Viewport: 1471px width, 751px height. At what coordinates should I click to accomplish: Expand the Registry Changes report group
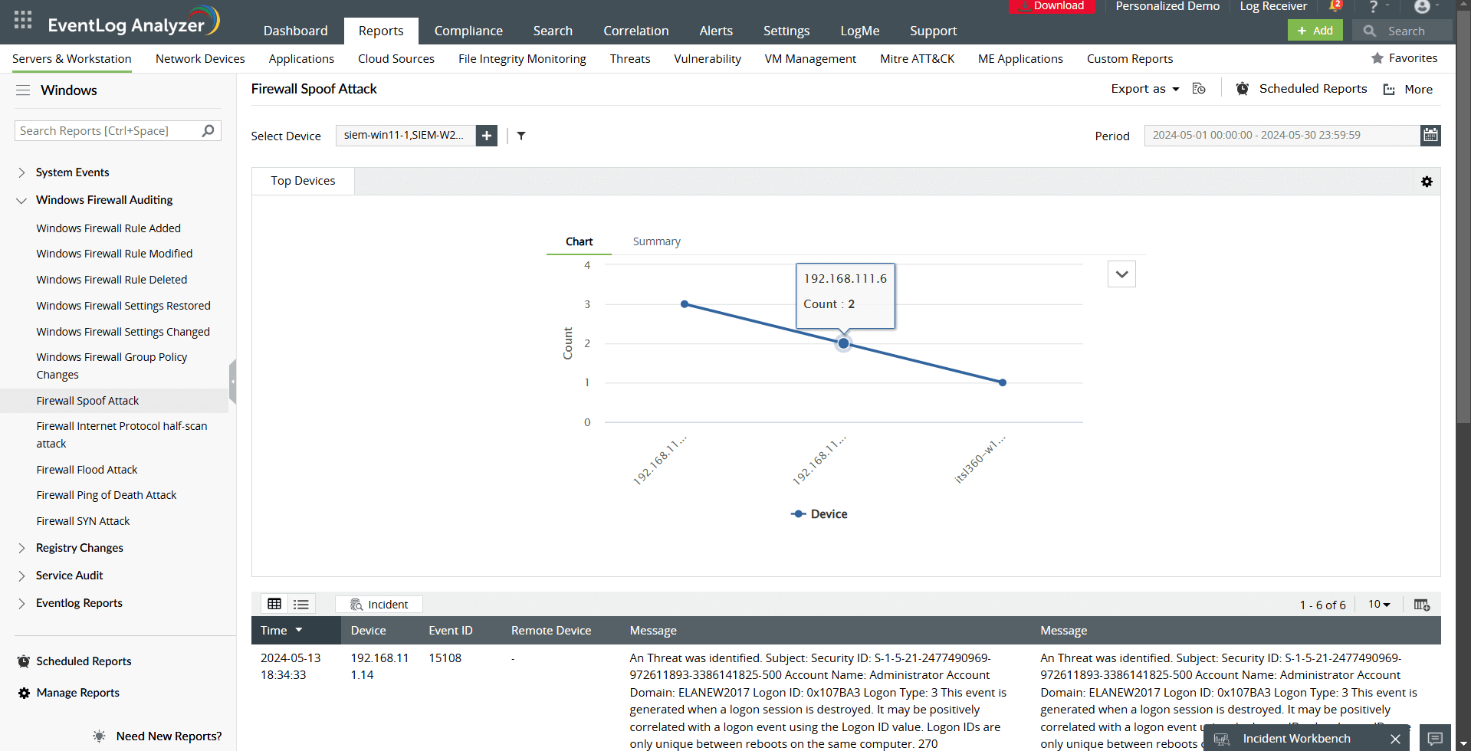22,548
